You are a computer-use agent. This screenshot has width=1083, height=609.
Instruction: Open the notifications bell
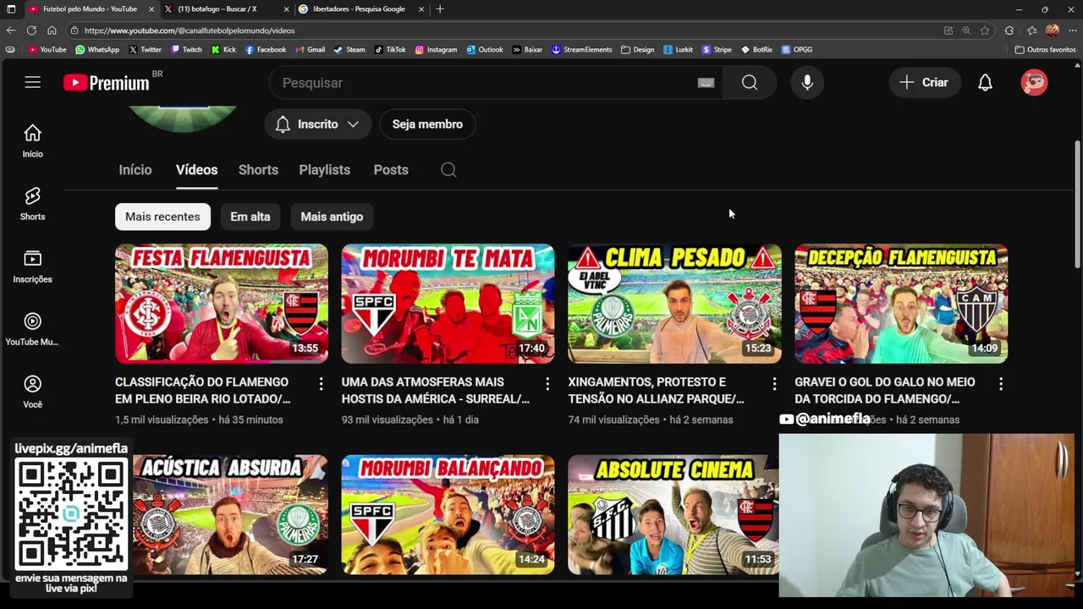tap(985, 83)
